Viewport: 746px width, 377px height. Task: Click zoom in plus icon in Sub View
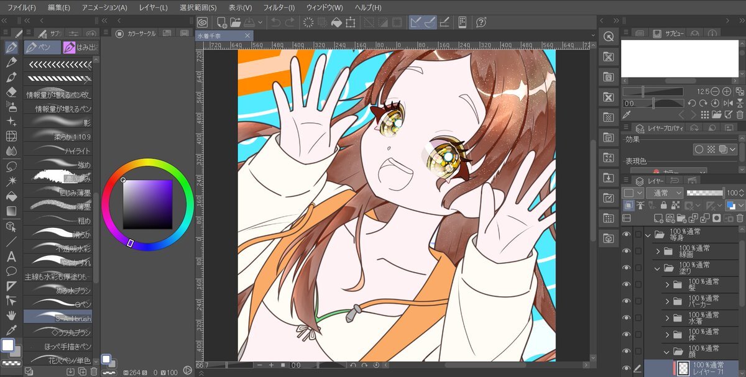point(726,91)
